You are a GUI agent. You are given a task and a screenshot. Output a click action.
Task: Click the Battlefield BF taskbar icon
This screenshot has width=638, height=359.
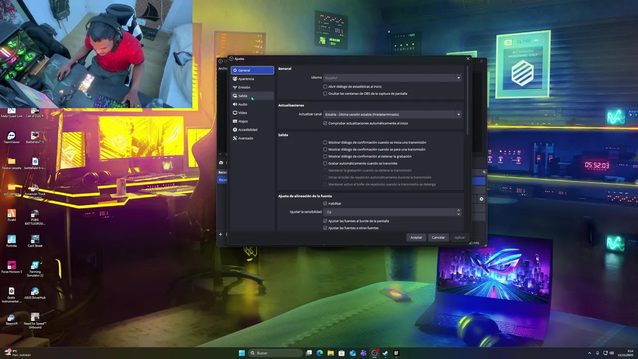[396, 353]
